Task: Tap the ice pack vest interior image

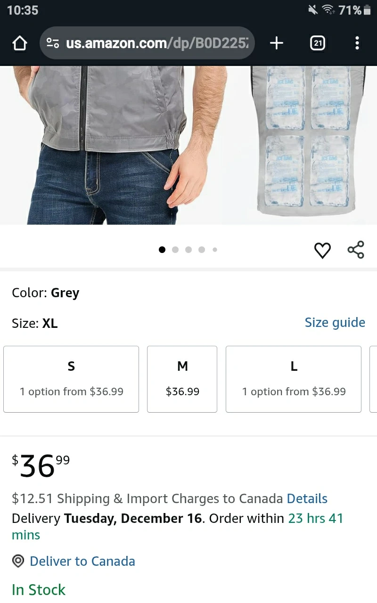Action: (x=309, y=141)
